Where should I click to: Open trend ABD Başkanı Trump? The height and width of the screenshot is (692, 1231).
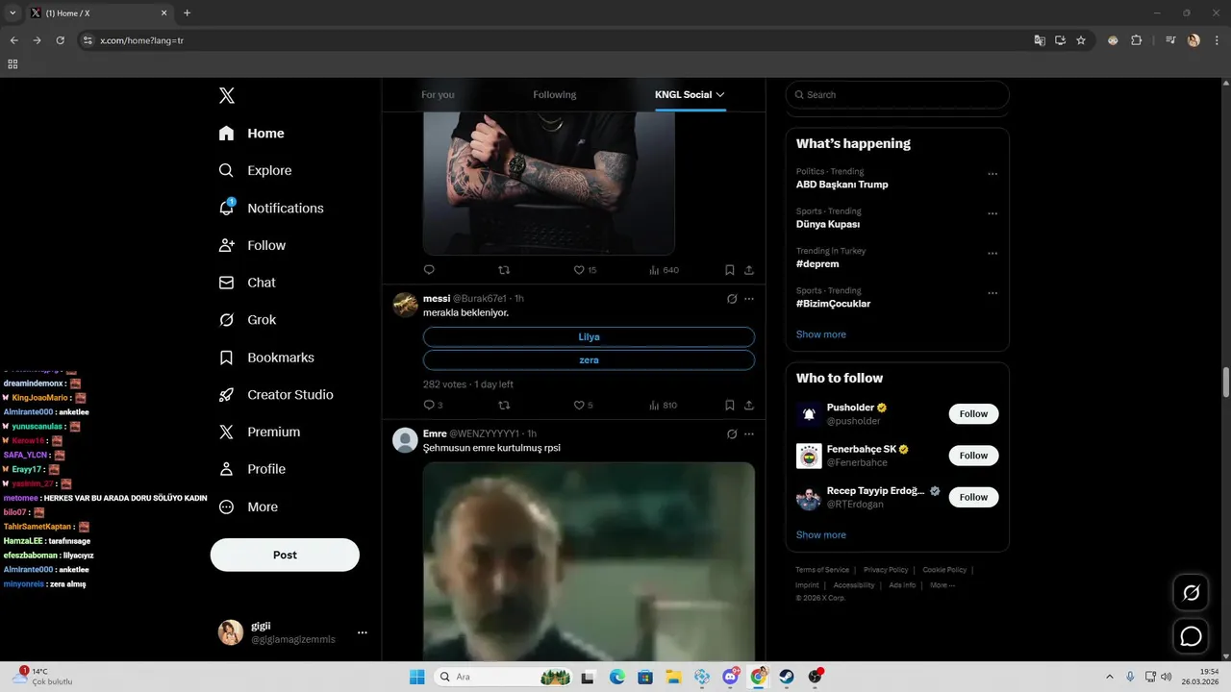(842, 185)
